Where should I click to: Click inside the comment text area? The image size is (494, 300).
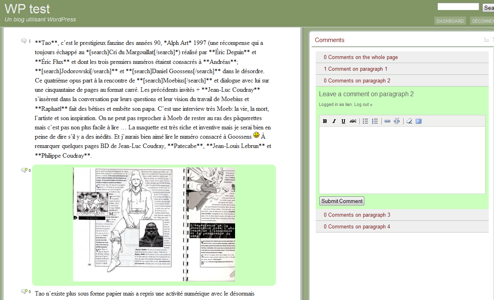[x=402, y=160]
